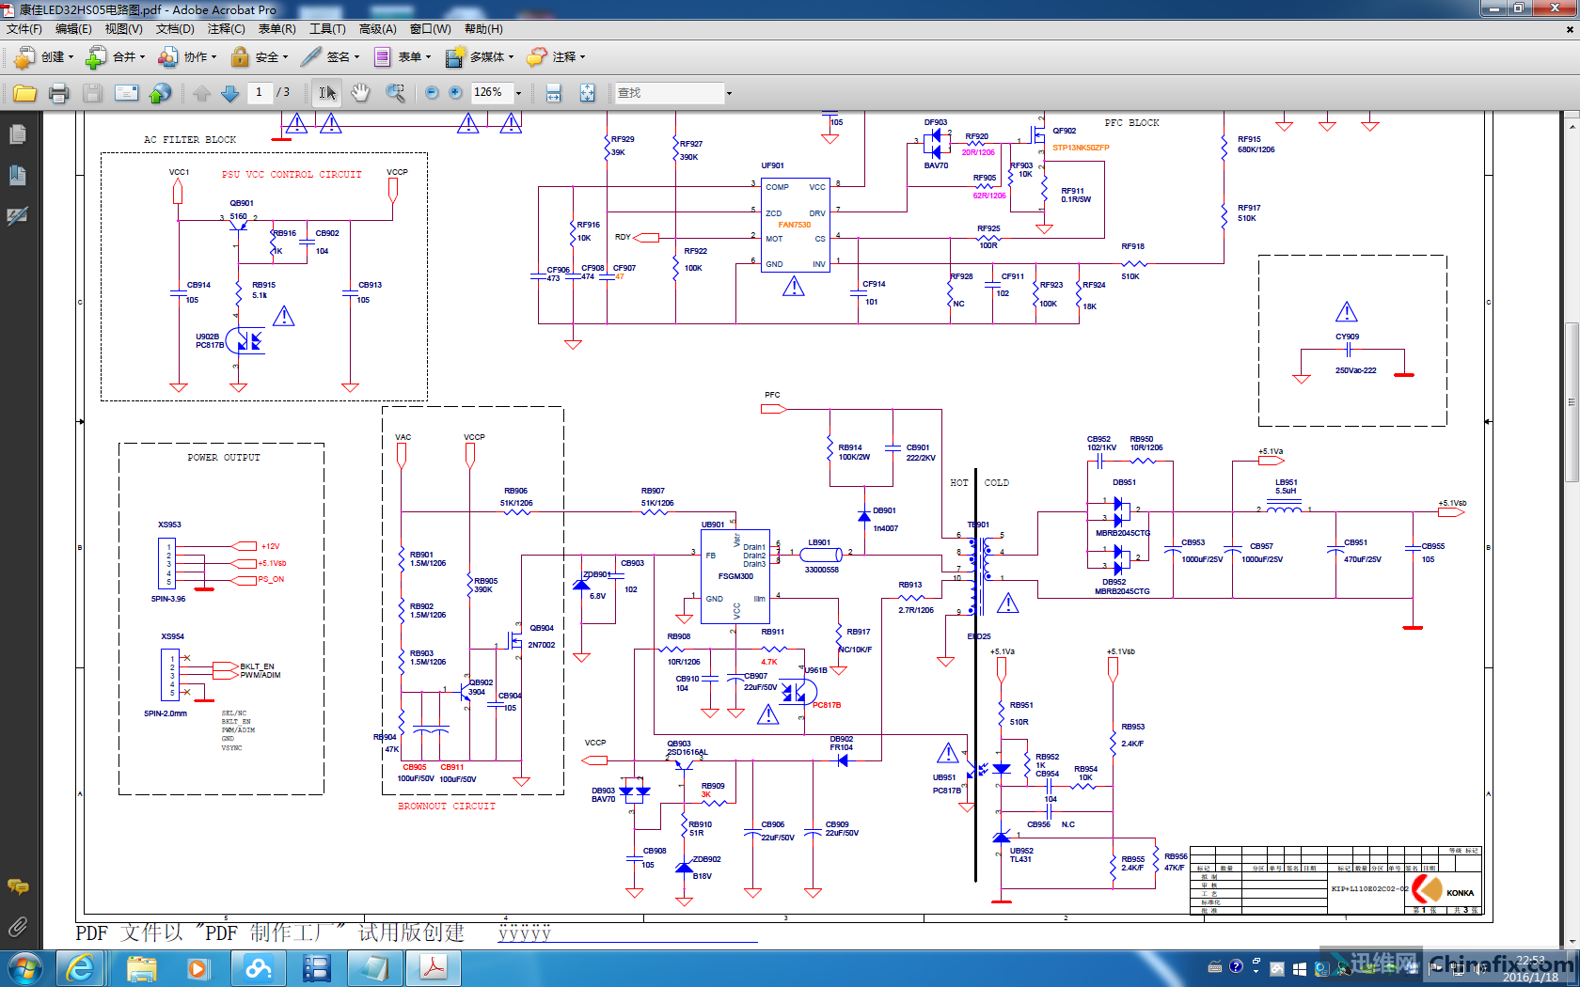Activate the Select text tool
Screen dimensions: 1580x987
pos(327,93)
